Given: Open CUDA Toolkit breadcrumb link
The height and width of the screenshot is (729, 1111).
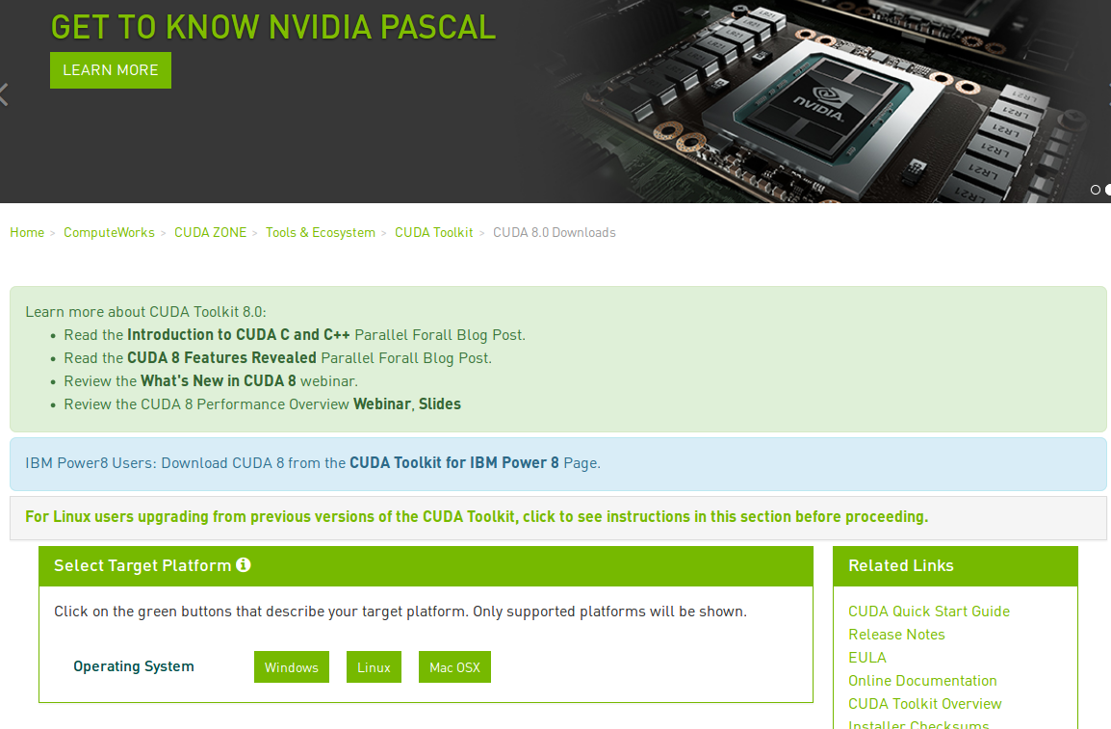Looking at the screenshot, I should point(433,232).
